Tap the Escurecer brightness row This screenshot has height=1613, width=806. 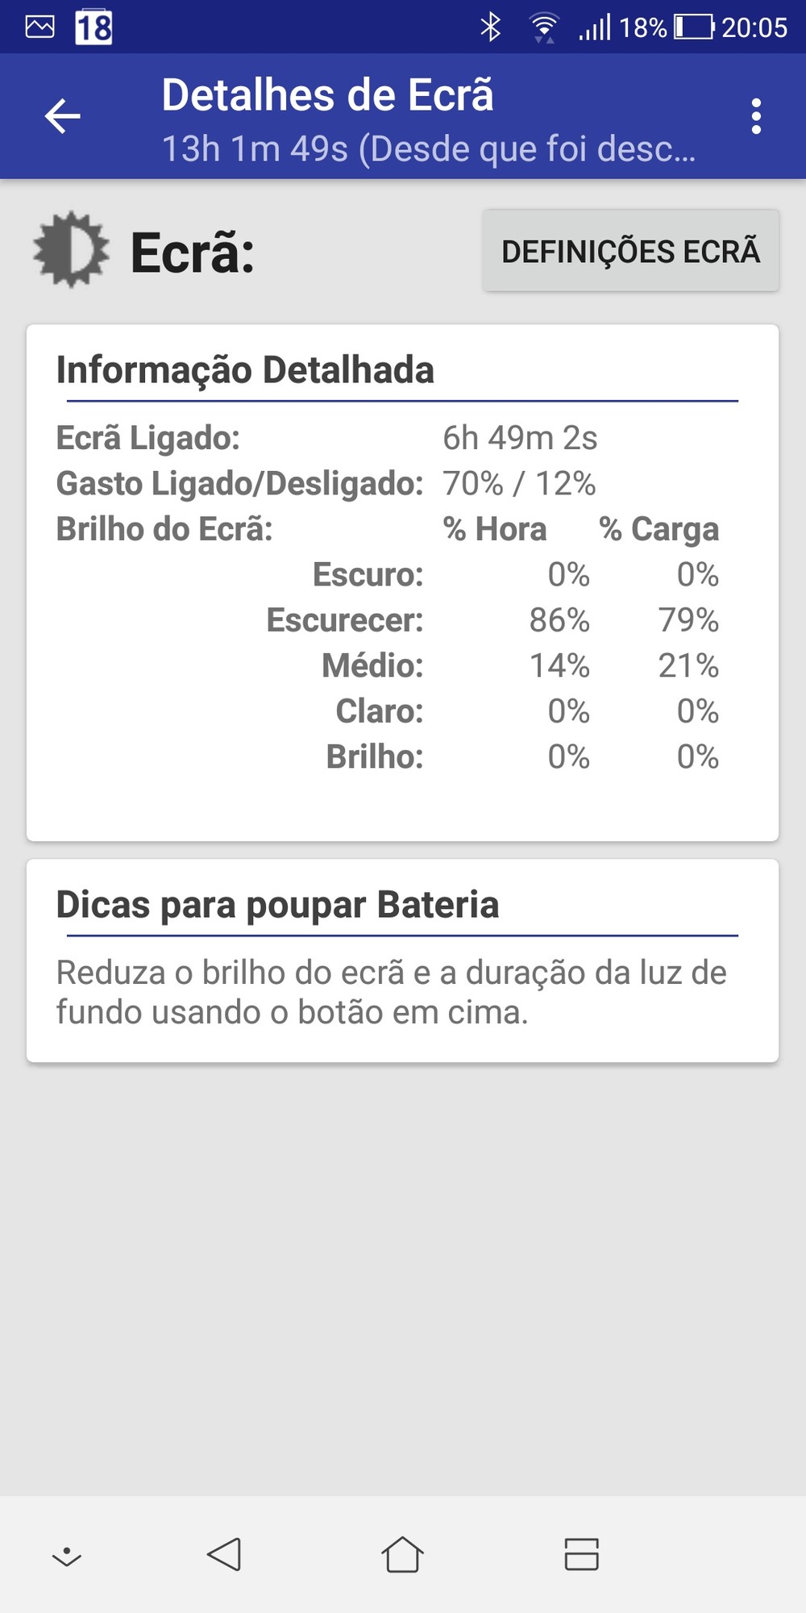tap(492, 620)
